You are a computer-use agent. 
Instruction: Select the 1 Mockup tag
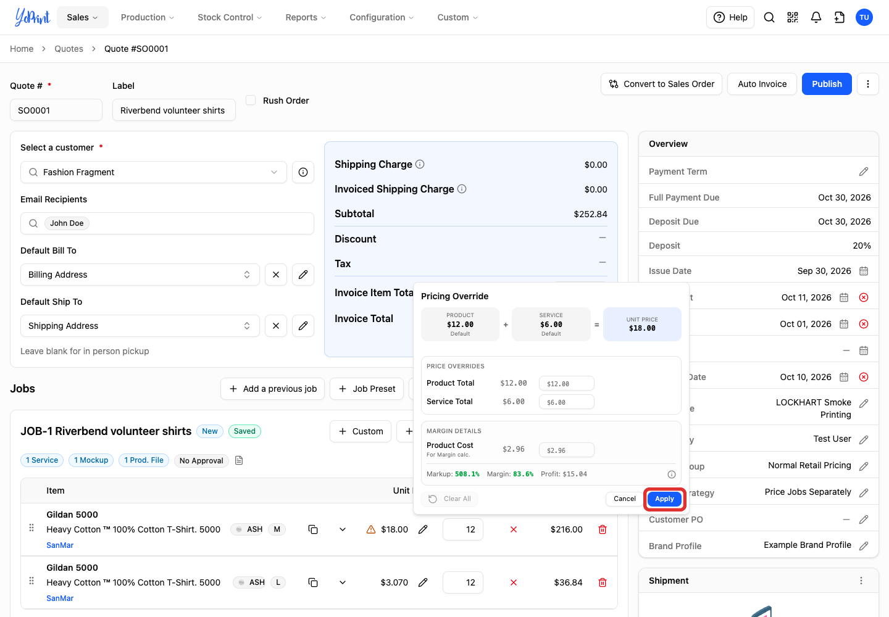(91, 460)
